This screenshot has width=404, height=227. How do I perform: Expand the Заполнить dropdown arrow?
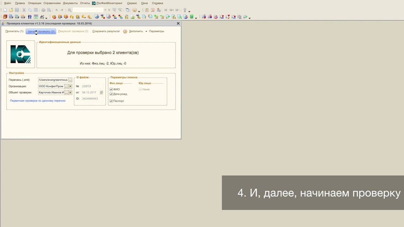tap(146, 32)
